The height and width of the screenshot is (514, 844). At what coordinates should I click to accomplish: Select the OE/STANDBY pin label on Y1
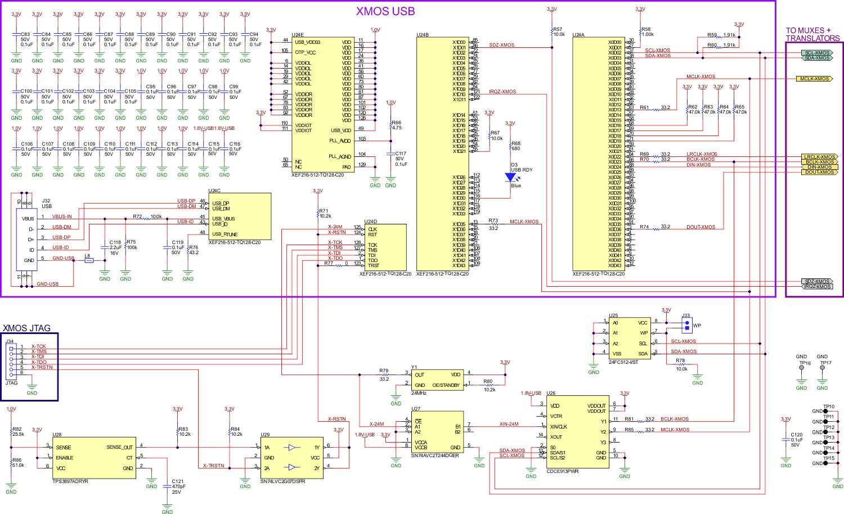(x=446, y=385)
